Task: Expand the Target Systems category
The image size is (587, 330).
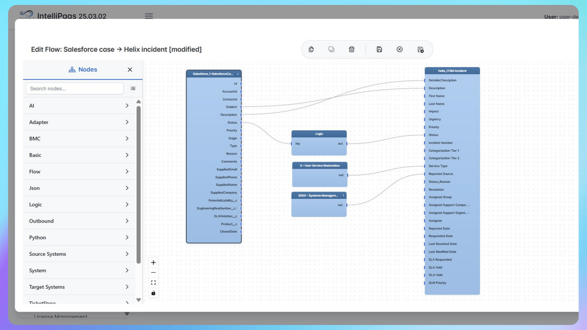Action: (79, 287)
